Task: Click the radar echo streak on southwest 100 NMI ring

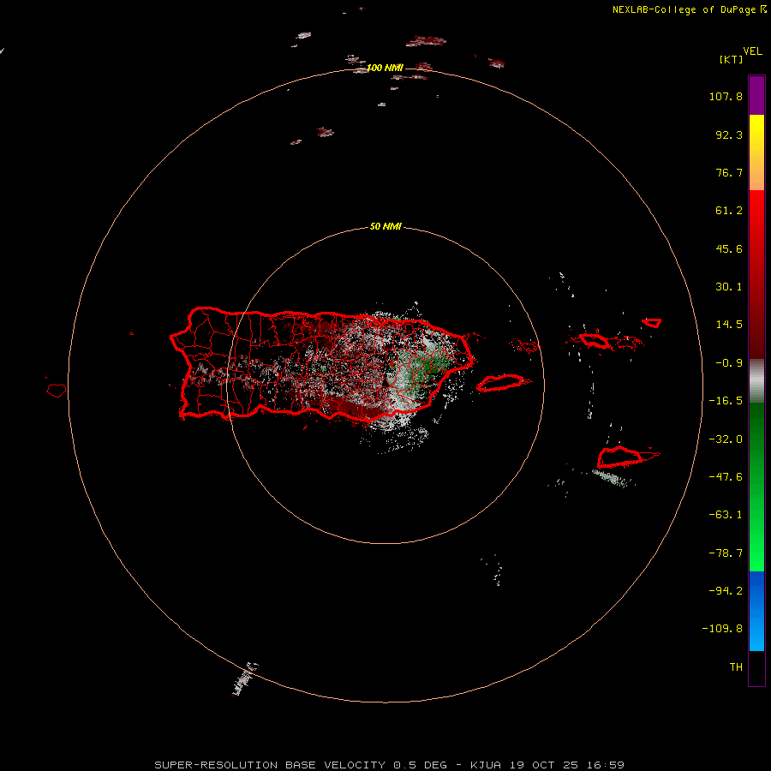Action: pos(245,679)
